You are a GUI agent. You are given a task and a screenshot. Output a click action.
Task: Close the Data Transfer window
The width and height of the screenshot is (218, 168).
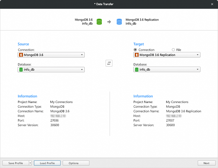tap(212, 4)
